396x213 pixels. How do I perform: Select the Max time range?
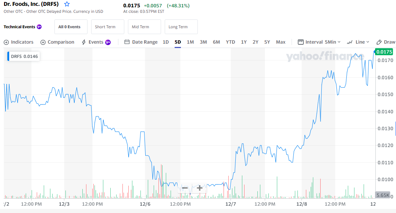point(281,42)
